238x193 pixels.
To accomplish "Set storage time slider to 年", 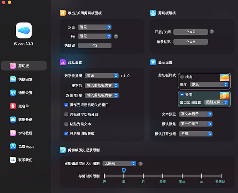I will tap(202, 176).
